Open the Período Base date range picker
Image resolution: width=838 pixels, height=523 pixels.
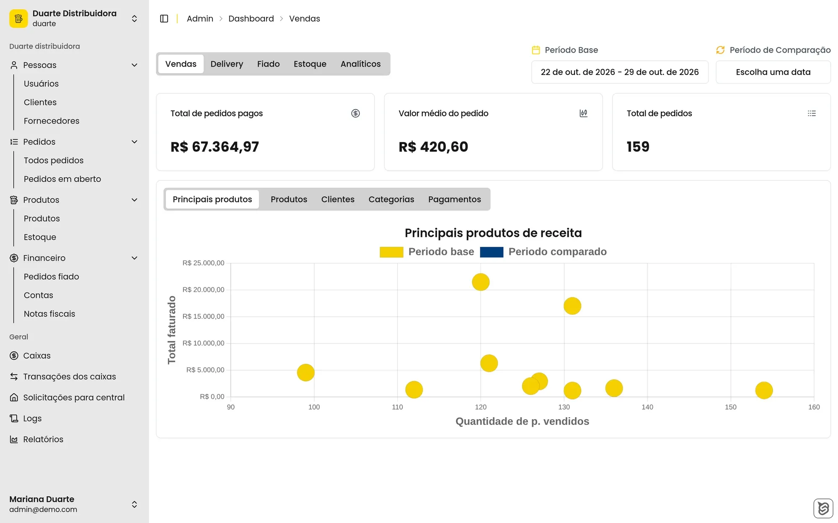620,72
